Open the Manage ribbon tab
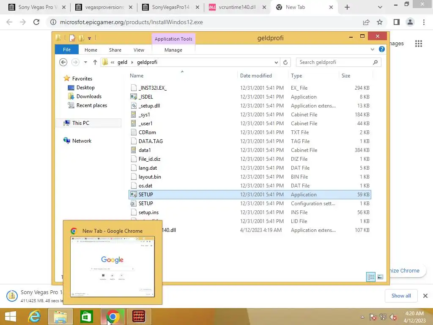433x325 pixels. (x=173, y=50)
